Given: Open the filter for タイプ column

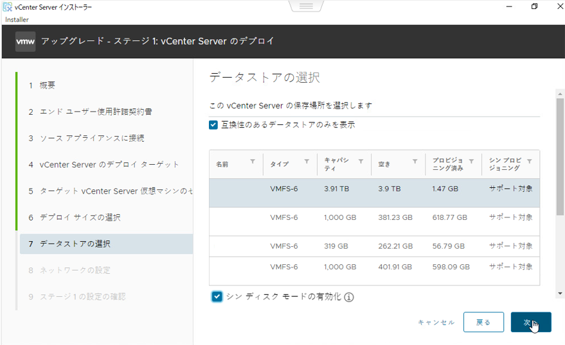Looking at the screenshot, I should (307, 161).
